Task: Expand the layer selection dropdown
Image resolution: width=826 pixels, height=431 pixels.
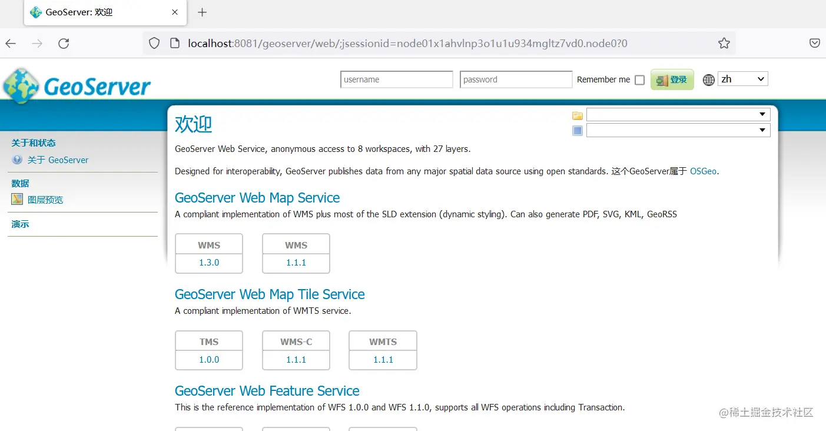Action: click(x=678, y=130)
